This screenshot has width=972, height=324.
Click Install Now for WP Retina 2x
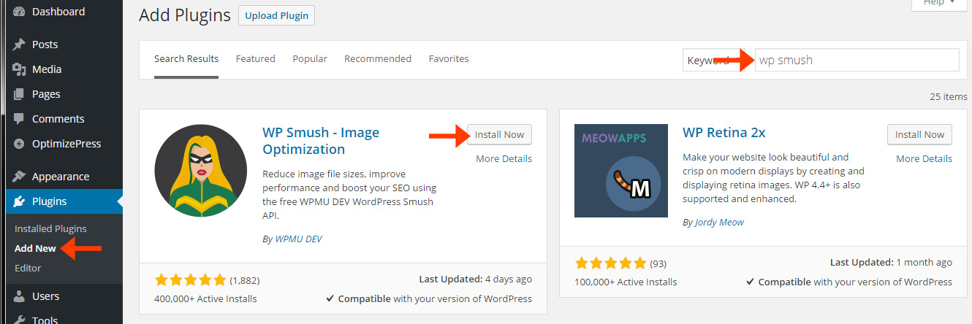pos(920,134)
